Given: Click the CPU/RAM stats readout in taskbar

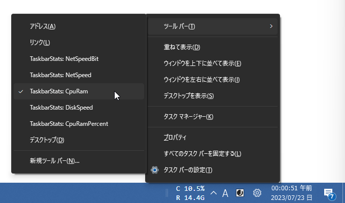Looking at the screenshot, I should click(190, 193).
